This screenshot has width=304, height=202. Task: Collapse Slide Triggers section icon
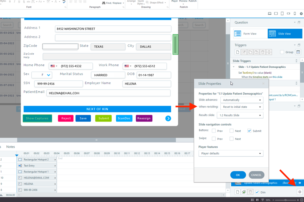click(296, 61)
